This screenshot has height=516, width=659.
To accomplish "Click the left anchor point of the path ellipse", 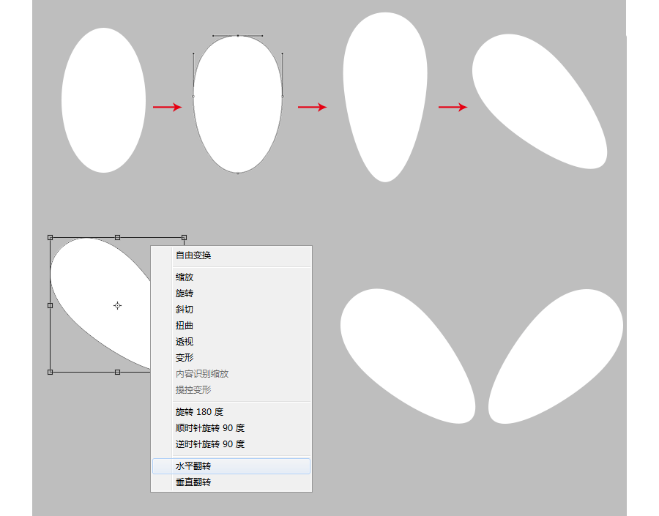I will (x=193, y=96).
